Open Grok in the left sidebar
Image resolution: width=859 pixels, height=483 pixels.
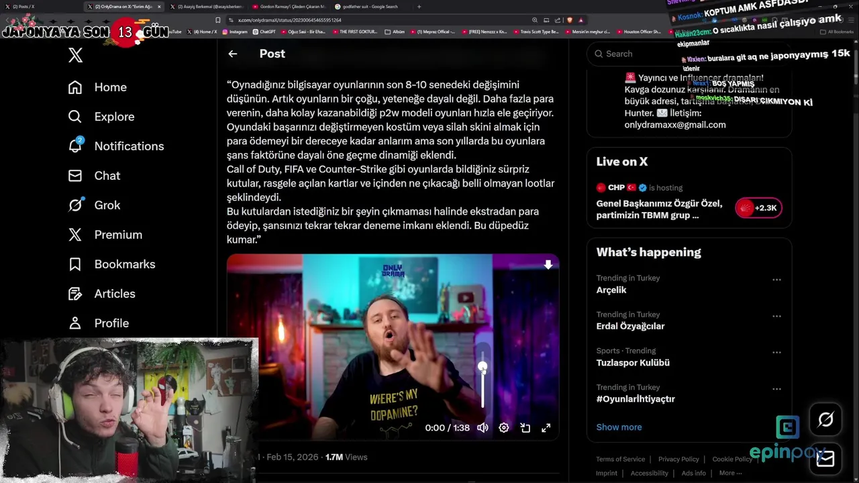(94, 205)
